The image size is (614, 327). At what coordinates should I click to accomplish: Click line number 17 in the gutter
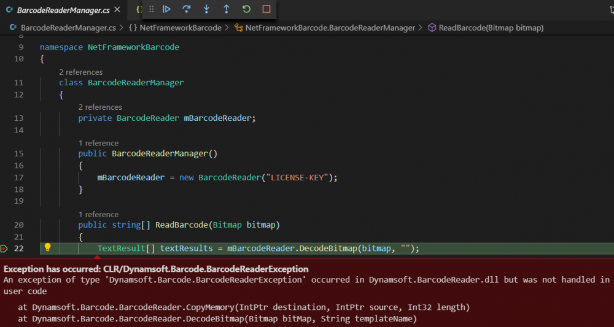coord(18,177)
